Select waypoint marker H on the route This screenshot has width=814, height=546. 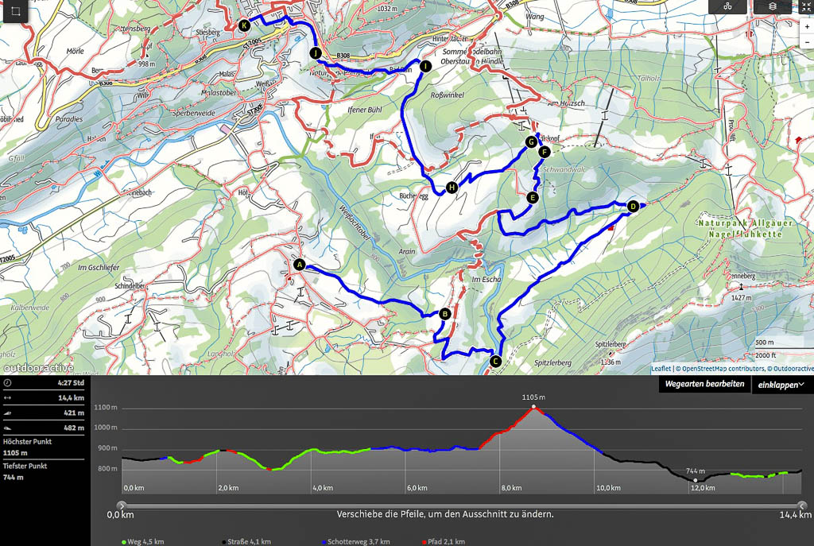point(452,188)
